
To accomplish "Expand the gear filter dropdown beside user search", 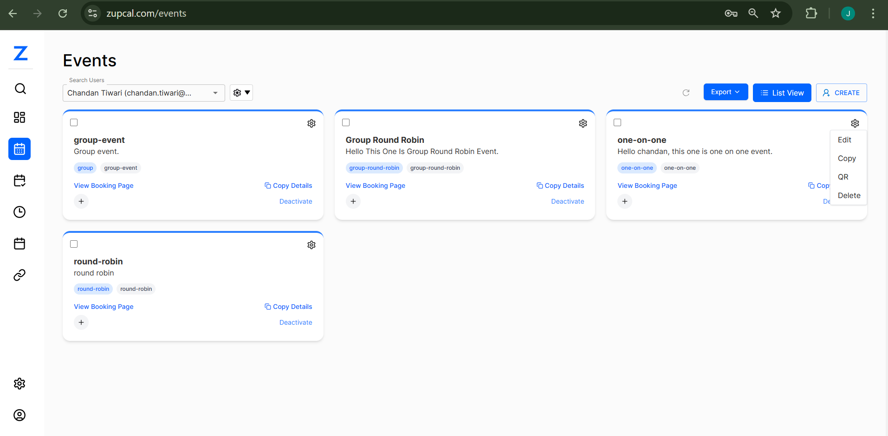I will click(241, 93).
